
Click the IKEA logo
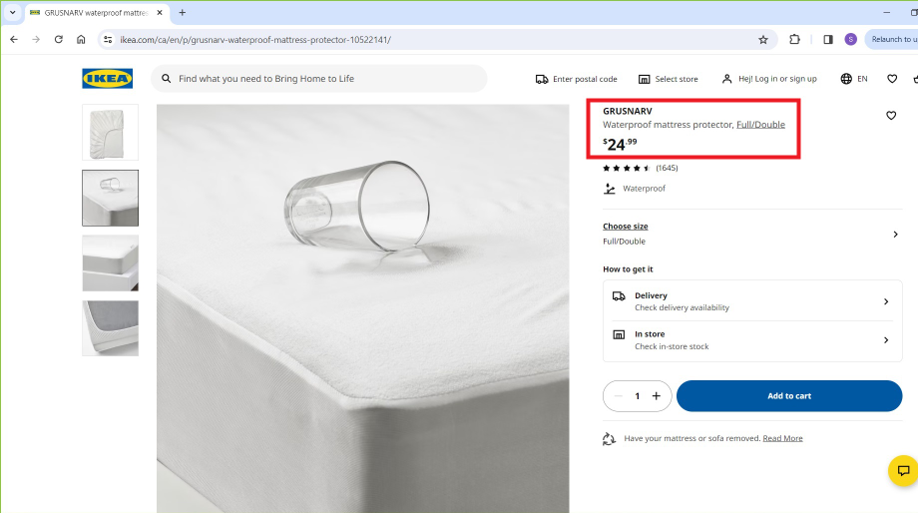107,79
